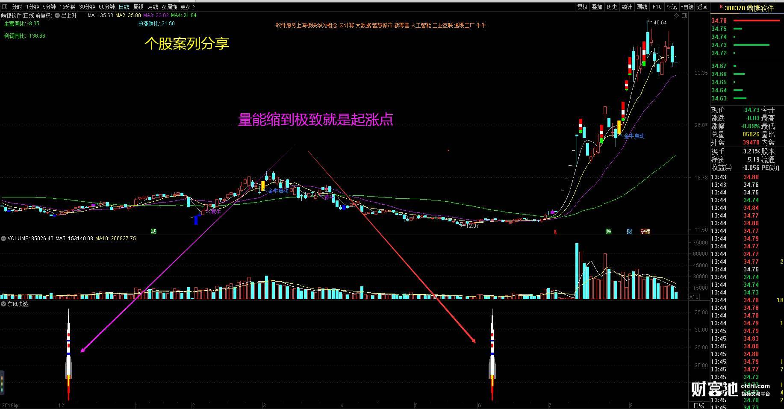Click month 7 marker on time axis

click(549, 405)
